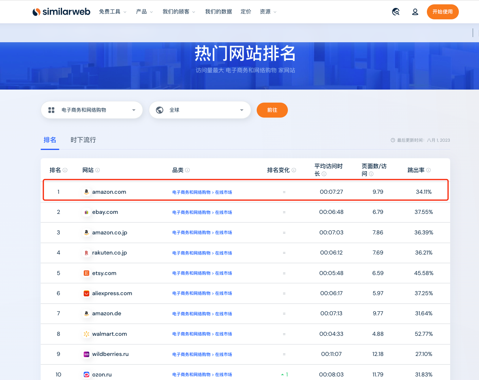Click the clock icon beside 最后更新时间
Screen dimensions: 479x380
(393, 140)
